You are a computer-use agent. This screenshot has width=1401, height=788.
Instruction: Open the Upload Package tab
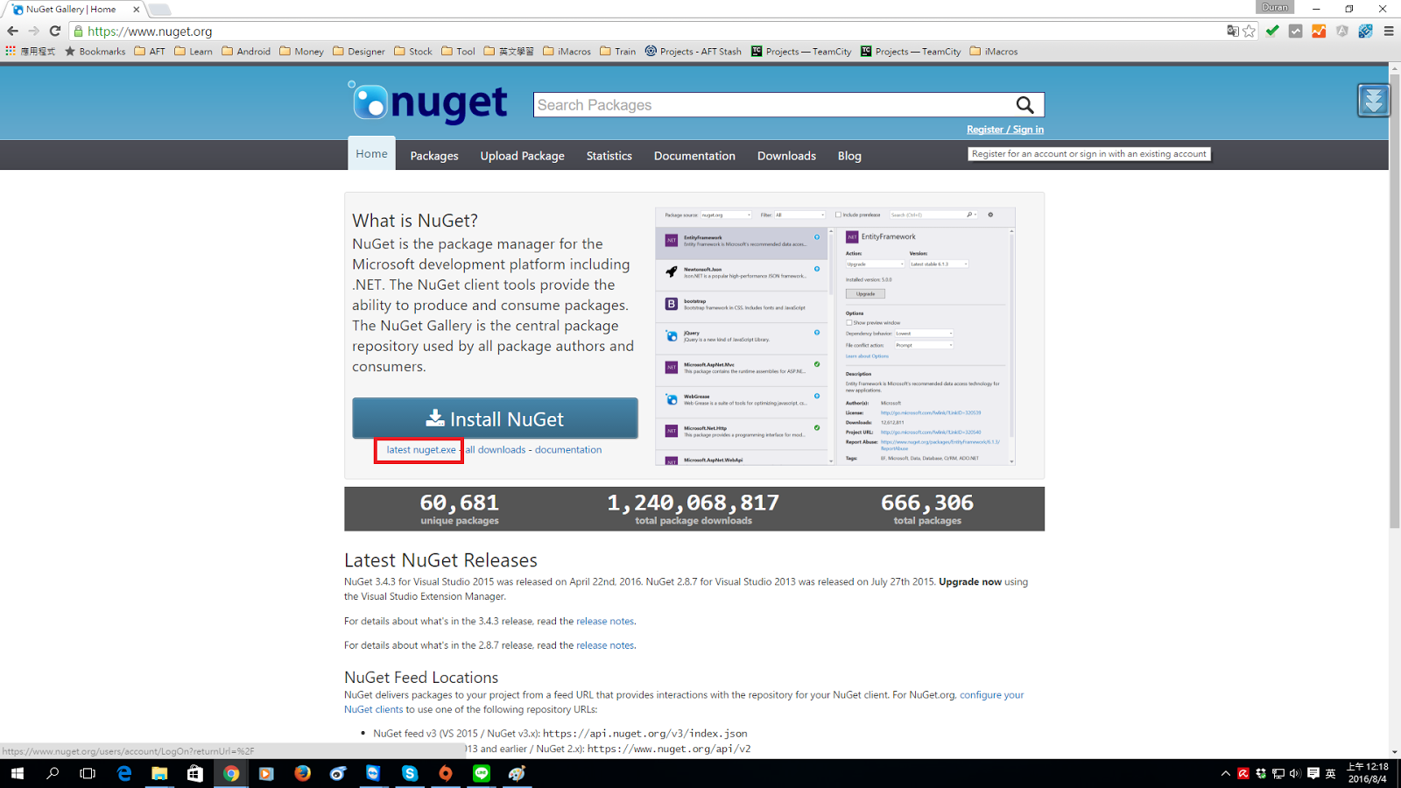pyautogui.click(x=522, y=156)
